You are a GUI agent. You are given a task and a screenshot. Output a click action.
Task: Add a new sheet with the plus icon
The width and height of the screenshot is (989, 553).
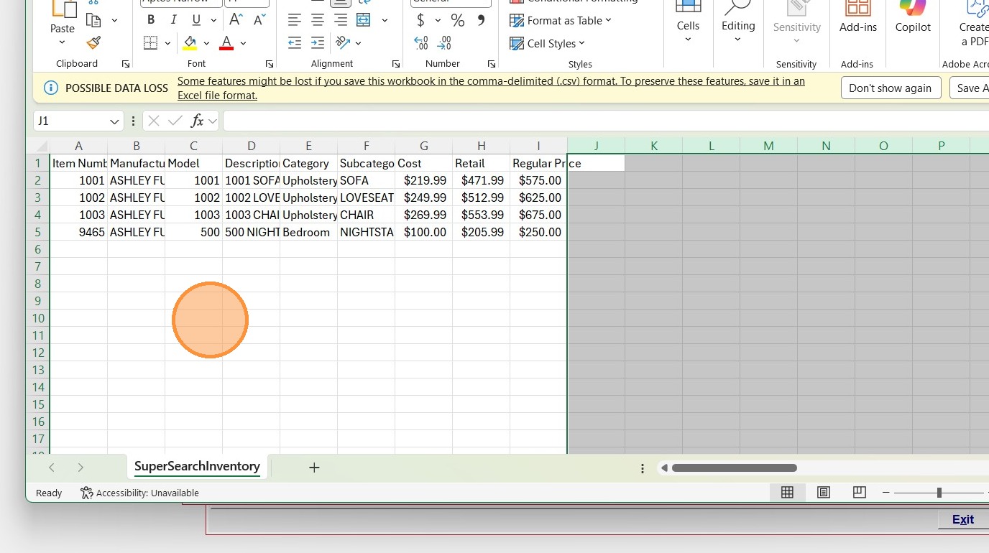(314, 468)
